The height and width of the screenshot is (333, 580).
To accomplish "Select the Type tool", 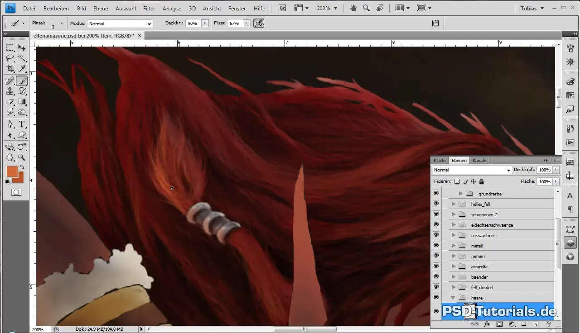I will 21,124.
